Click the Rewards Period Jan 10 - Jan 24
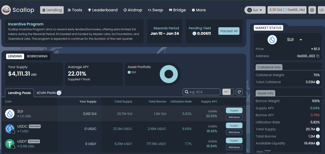Viewport: 325px width, 154px height. tap(165, 34)
